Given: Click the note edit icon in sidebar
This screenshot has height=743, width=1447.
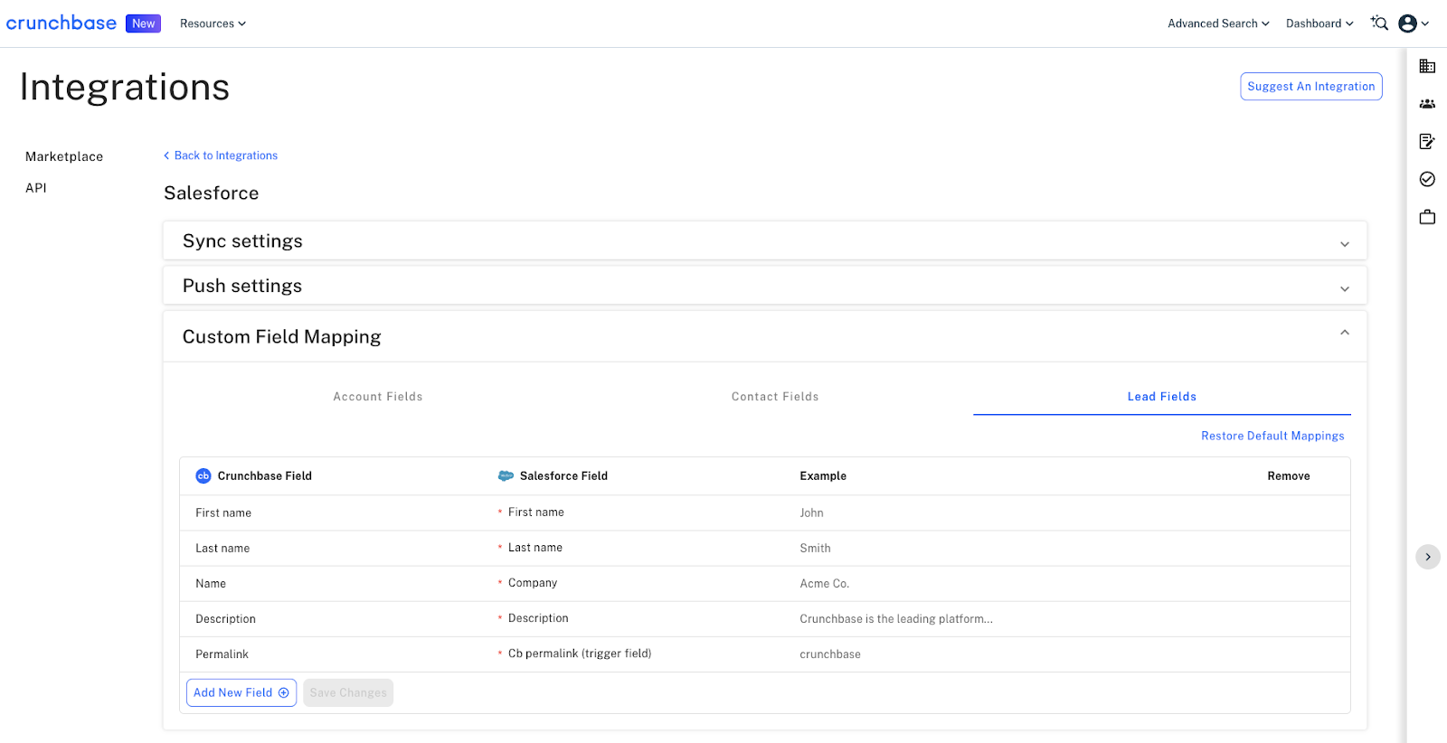Looking at the screenshot, I should tap(1427, 141).
